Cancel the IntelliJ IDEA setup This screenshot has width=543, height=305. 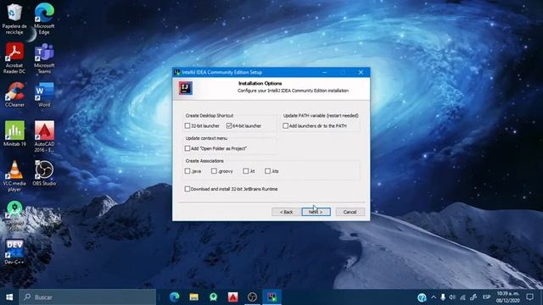click(350, 212)
